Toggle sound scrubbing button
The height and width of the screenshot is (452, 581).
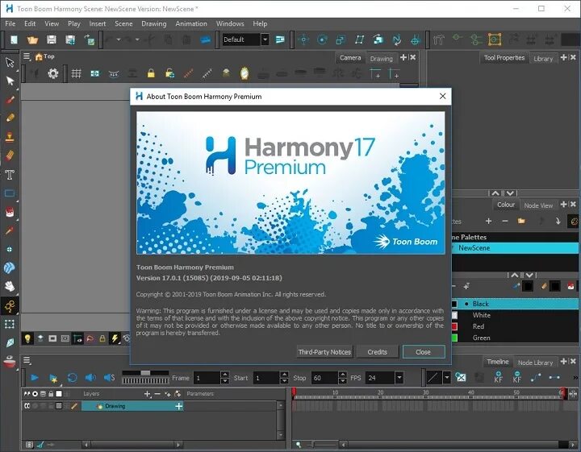[109, 378]
